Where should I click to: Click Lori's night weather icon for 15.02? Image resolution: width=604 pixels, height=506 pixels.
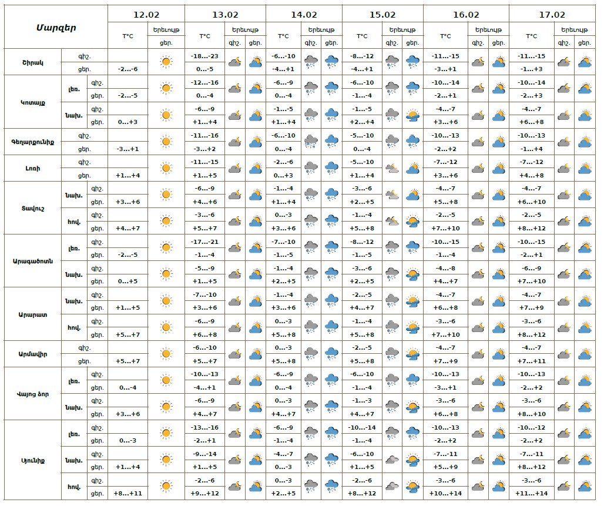(392, 169)
